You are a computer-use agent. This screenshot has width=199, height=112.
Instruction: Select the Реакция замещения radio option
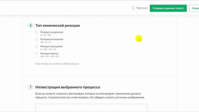(x=37, y=46)
